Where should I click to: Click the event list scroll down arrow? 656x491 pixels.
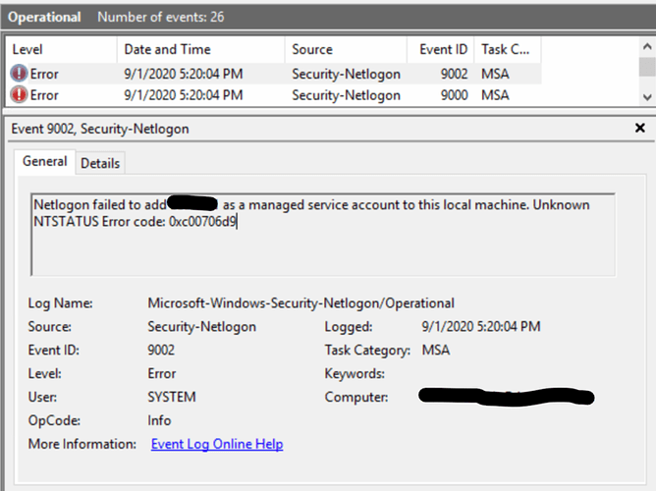click(x=646, y=97)
